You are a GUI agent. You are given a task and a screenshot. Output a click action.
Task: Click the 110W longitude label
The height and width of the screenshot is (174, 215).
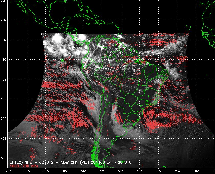[x=27, y=171]
